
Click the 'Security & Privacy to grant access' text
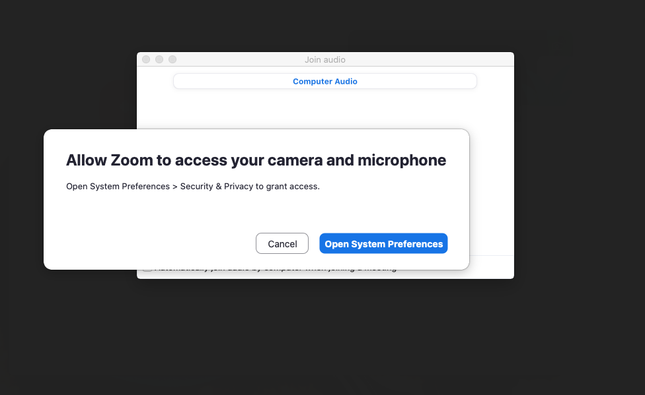[250, 187]
